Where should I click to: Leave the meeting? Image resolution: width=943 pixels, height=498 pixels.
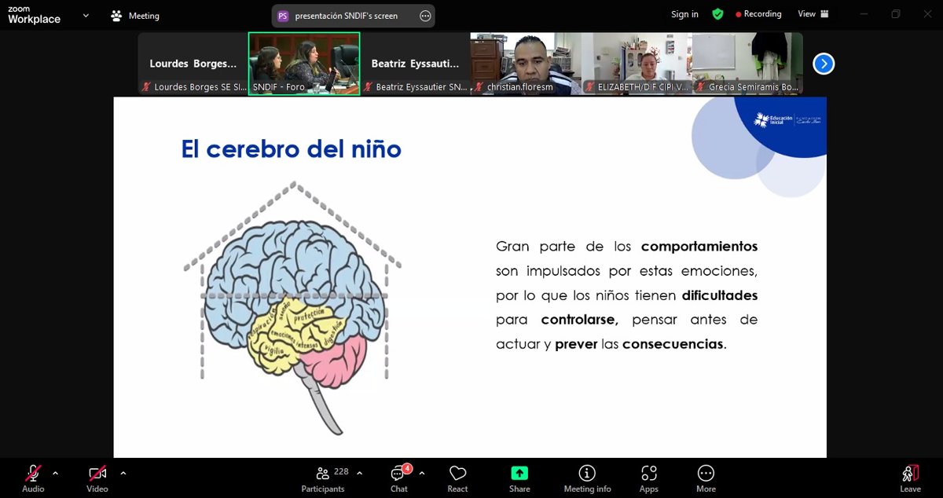pyautogui.click(x=910, y=478)
